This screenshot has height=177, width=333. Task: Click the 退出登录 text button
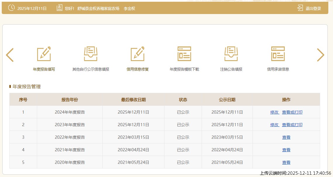(x=313, y=8)
